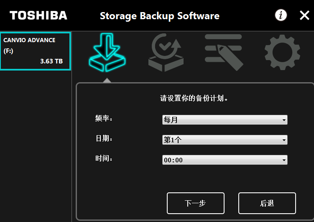The image size is (314, 222).
Task: Click the TOSHIBA logo
Action: (x=38, y=15)
